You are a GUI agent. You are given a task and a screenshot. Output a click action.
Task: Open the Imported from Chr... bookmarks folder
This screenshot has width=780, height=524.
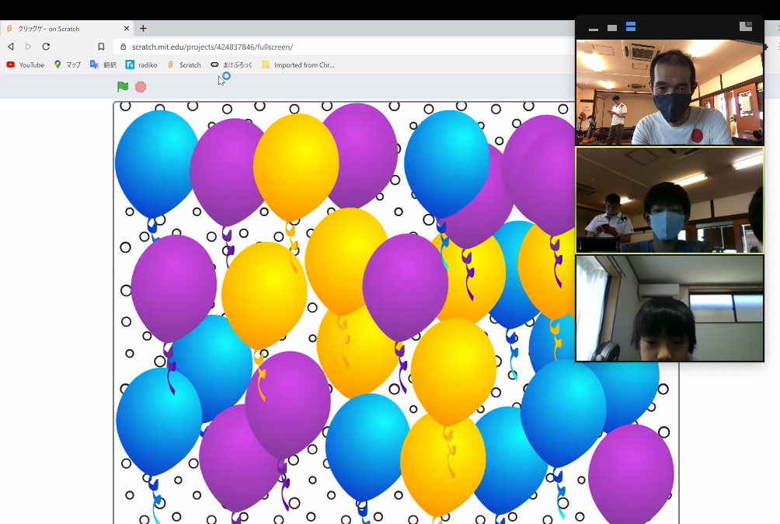298,65
